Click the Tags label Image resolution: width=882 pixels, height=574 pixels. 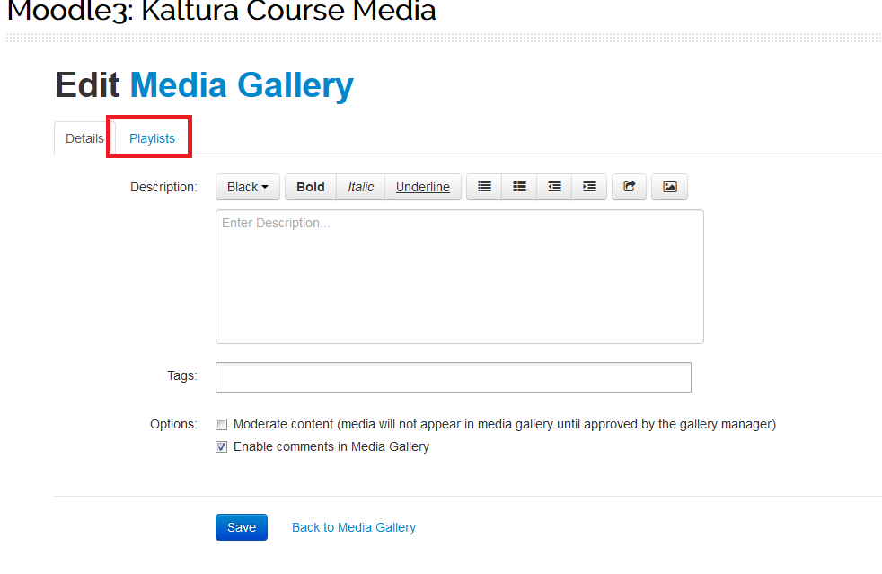[x=182, y=375]
